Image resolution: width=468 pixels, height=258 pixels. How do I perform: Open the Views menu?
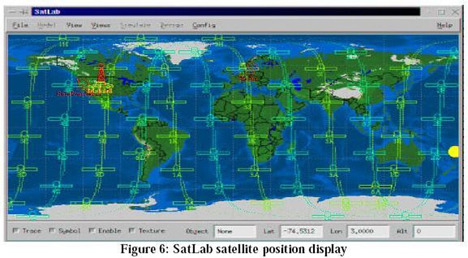click(x=101, y=25)
